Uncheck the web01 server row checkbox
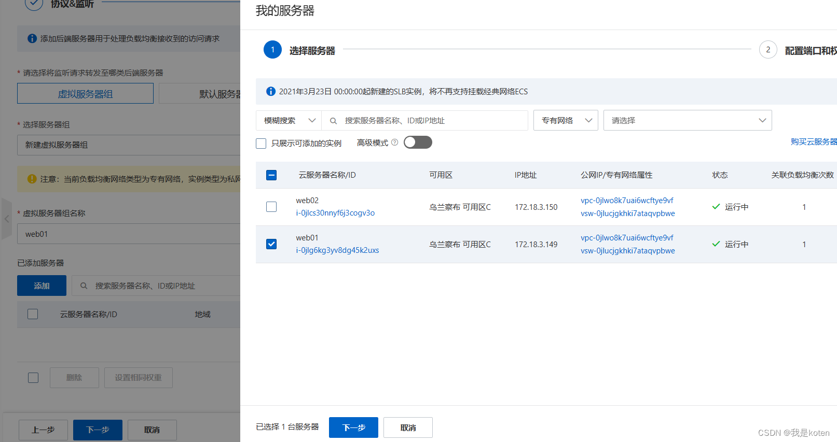Viewport: 837px width, 442px height. click(x=271, y=244)
